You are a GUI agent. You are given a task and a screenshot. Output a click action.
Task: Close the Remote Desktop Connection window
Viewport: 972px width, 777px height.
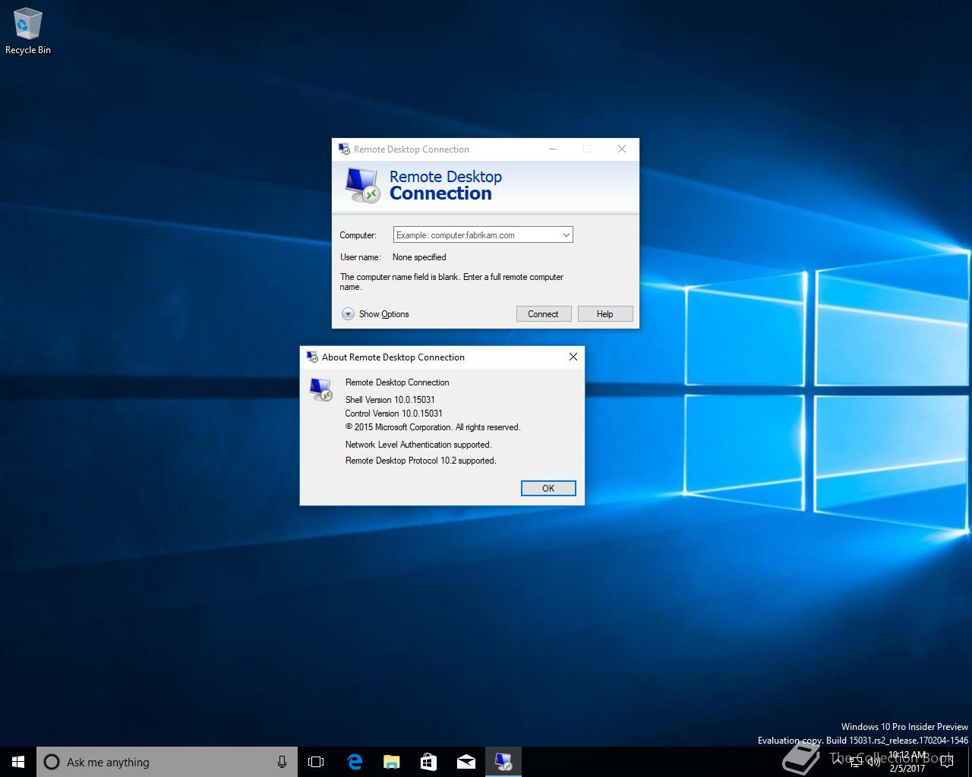(622, 149)
